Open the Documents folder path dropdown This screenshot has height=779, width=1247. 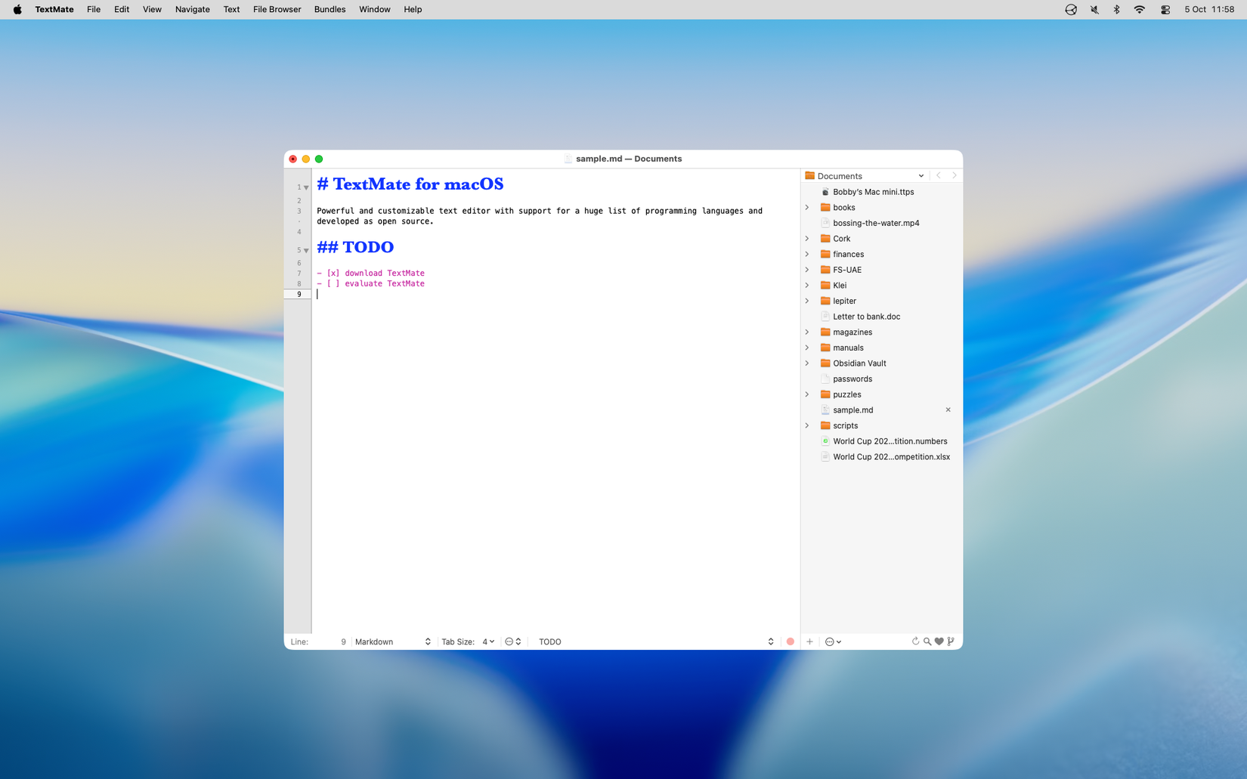coord(865,175)
